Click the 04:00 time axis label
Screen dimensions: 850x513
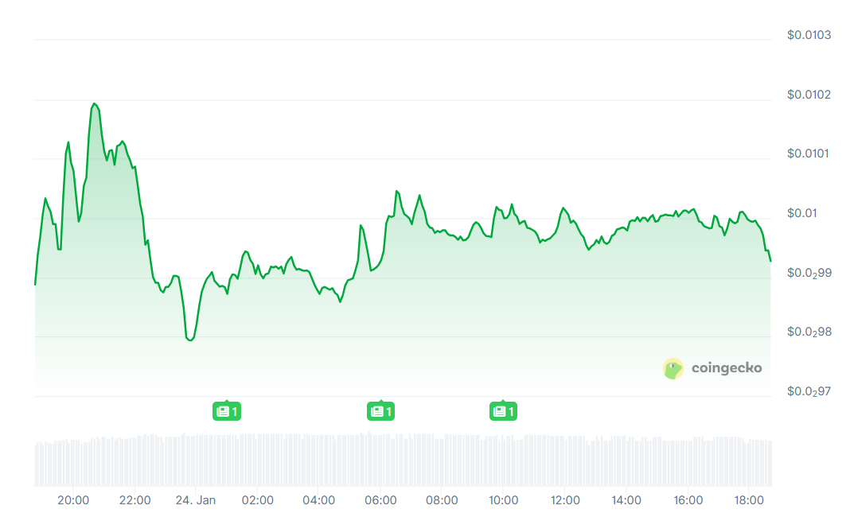pos(319,500)
